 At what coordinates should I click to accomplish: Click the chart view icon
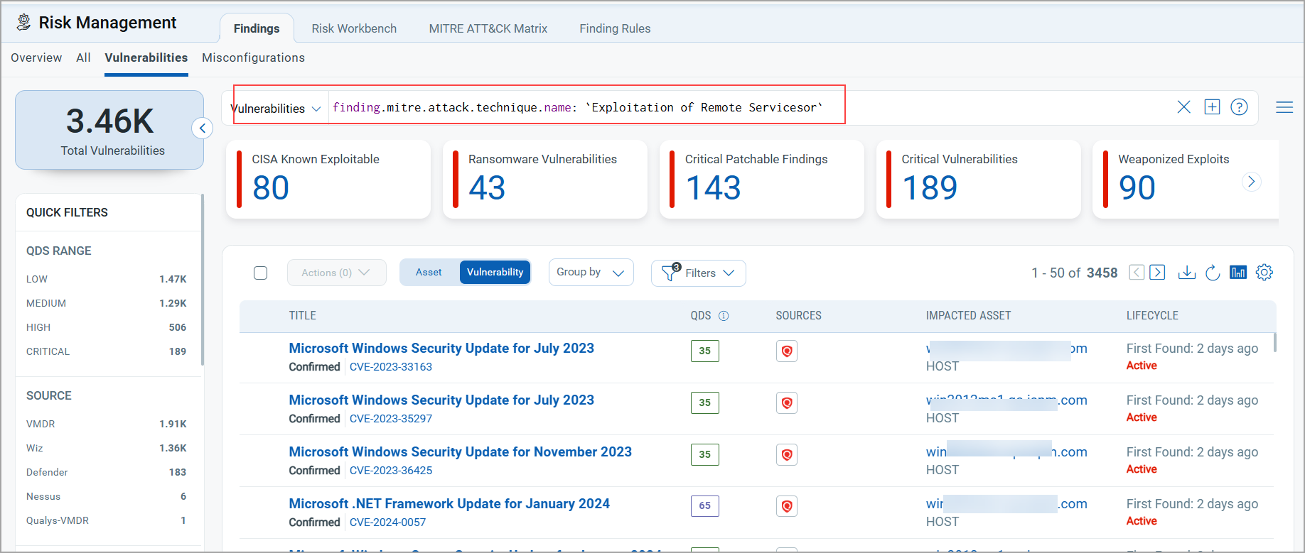1238,273
